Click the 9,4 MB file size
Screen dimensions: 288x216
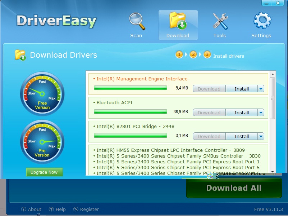coord(182,88)
